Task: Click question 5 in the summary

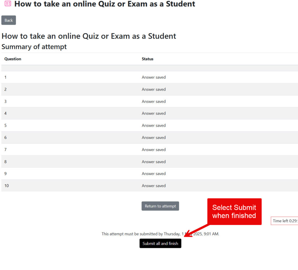Action: (5, 125)
